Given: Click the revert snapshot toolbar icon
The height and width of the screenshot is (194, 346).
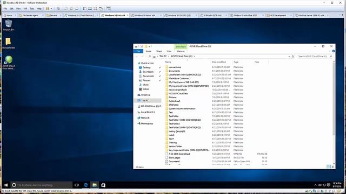Looking at the screenshot, I should point(71,9).
